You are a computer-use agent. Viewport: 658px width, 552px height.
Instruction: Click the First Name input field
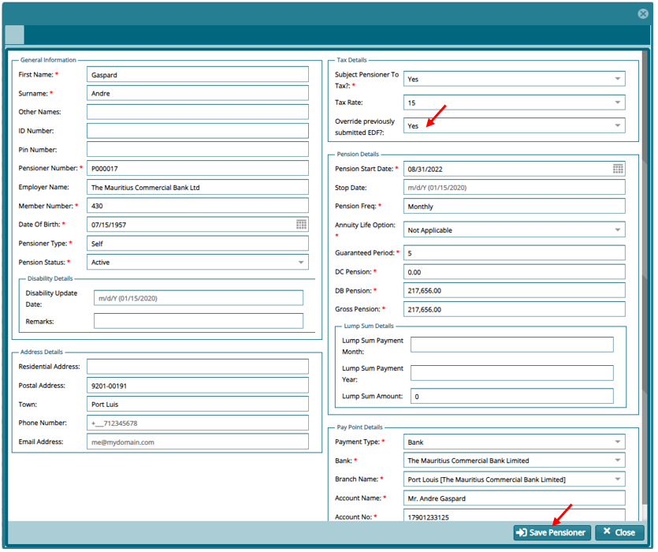[197, 75]
